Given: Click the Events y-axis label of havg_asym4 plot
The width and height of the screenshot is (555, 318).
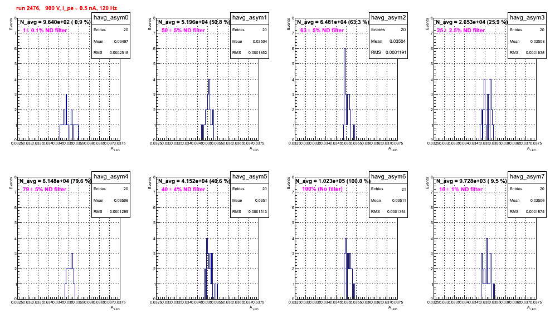Looking at the screenshot, I should 11,183.
